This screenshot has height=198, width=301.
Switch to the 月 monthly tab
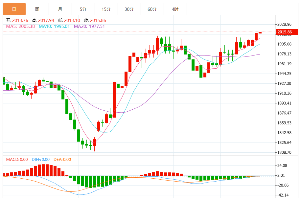(60, 9)
